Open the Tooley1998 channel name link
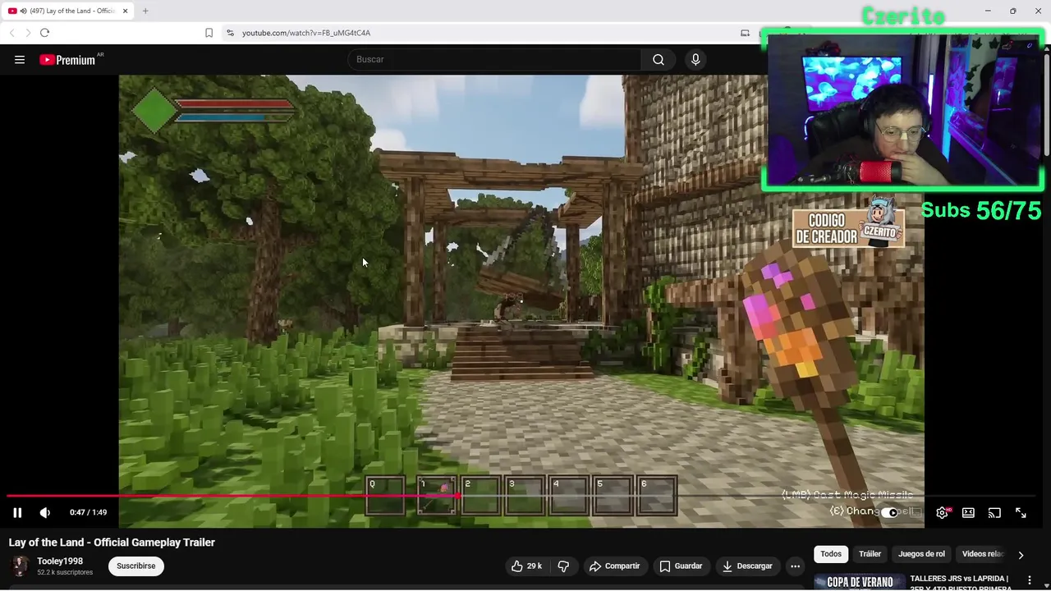Image resolution: width=1051 pixels, height=591 pixels. click(60, 561)
